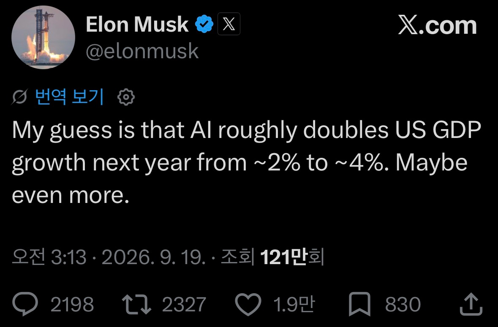498x327 pixels.
Task: Open the rocket launch profile avatar
Action: (43, 37)
